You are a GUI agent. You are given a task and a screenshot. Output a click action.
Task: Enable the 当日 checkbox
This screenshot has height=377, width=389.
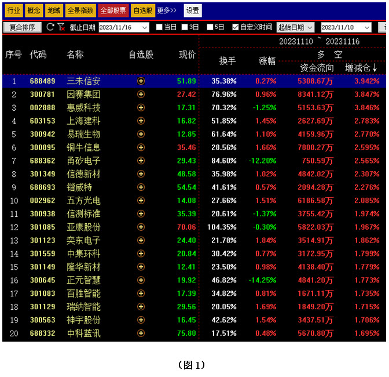click(x=159, y=27)
